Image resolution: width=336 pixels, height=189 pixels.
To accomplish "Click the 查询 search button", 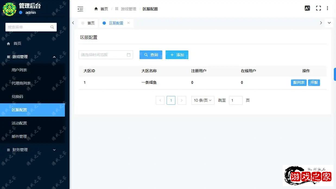I will click(151, 55).
